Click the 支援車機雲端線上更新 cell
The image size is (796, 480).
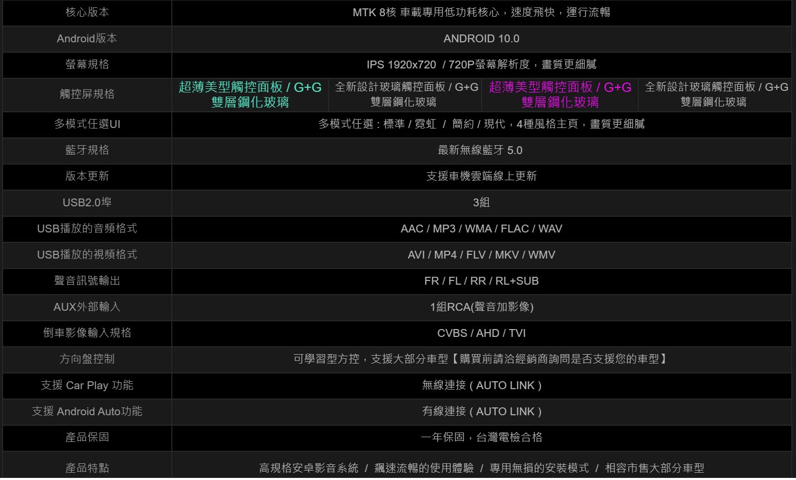pyautogui.click(x=481, y=177)
